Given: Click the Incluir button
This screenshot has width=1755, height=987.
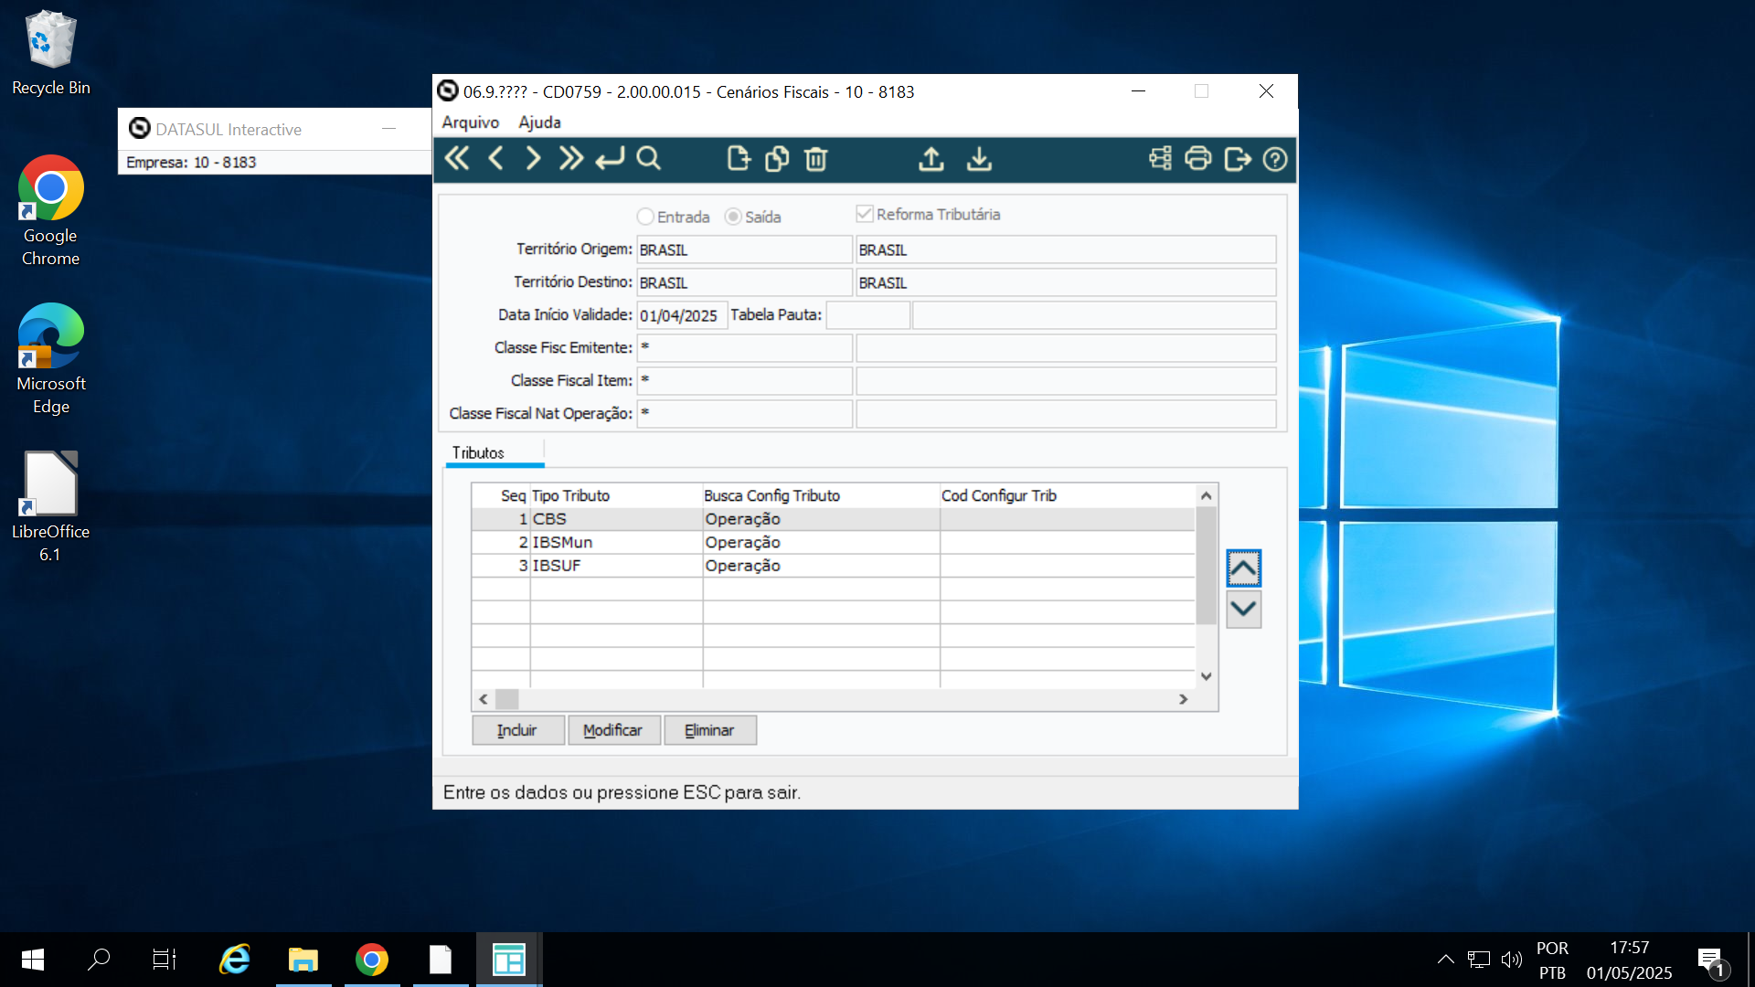Looking at the screenshot, I should click(517, 730).
